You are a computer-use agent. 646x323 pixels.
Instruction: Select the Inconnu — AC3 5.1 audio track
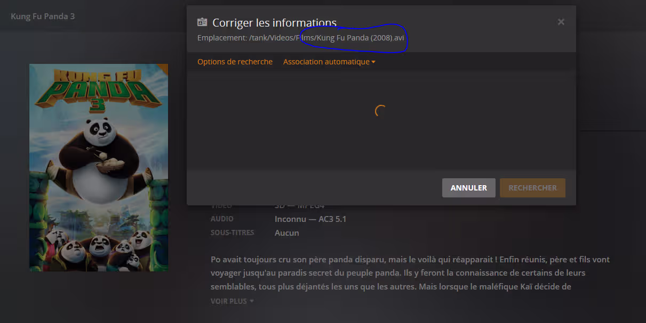coord(310,219)
